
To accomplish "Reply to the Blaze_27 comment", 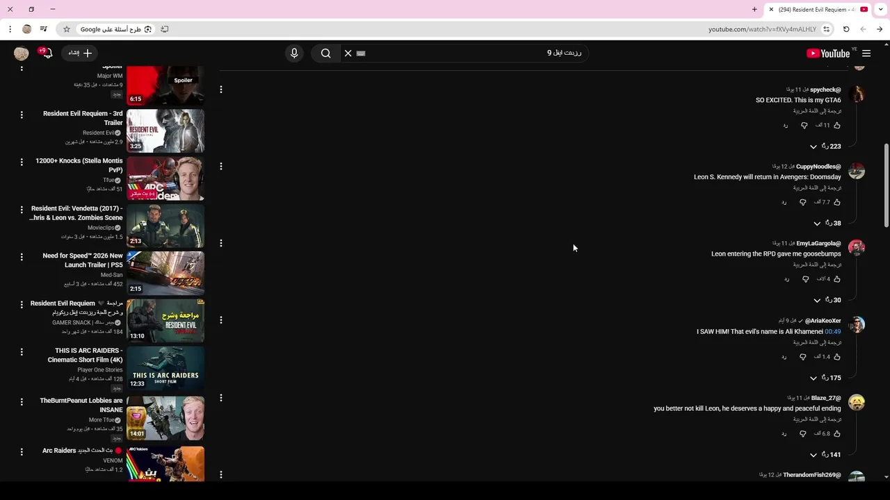I will pos(784,434).
